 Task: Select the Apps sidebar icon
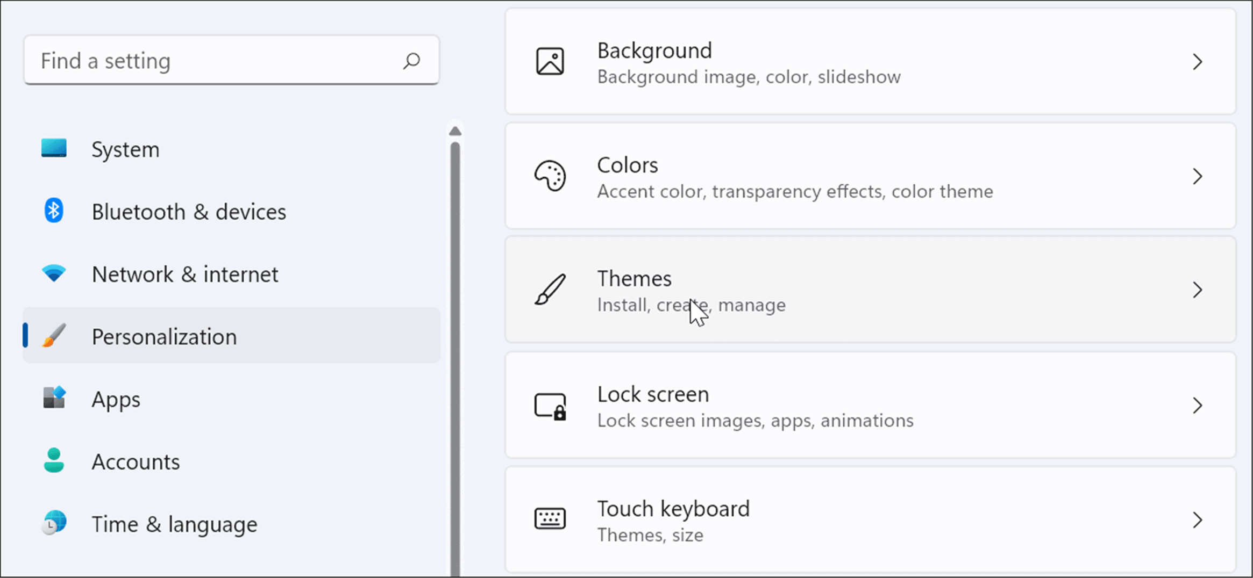pyautogui.click(x=53, y=398)
